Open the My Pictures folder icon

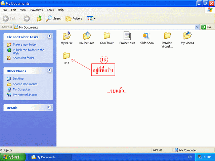pos(87,36)
